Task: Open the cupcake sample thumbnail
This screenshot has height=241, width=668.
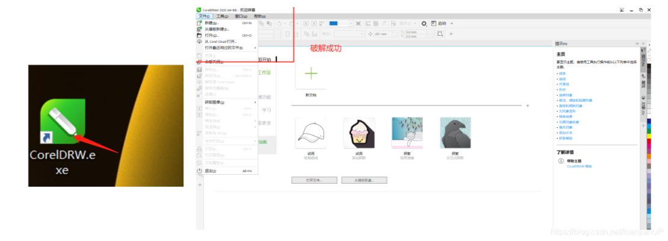Action: pyautogui.click(x=359, y=133)
